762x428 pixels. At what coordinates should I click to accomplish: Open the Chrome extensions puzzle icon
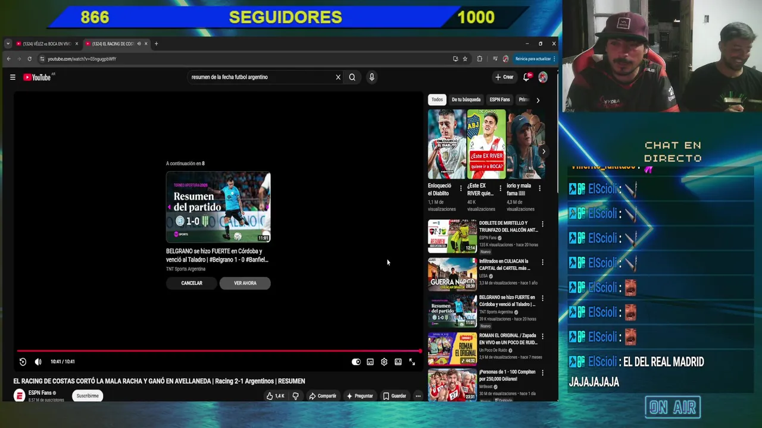479,59
